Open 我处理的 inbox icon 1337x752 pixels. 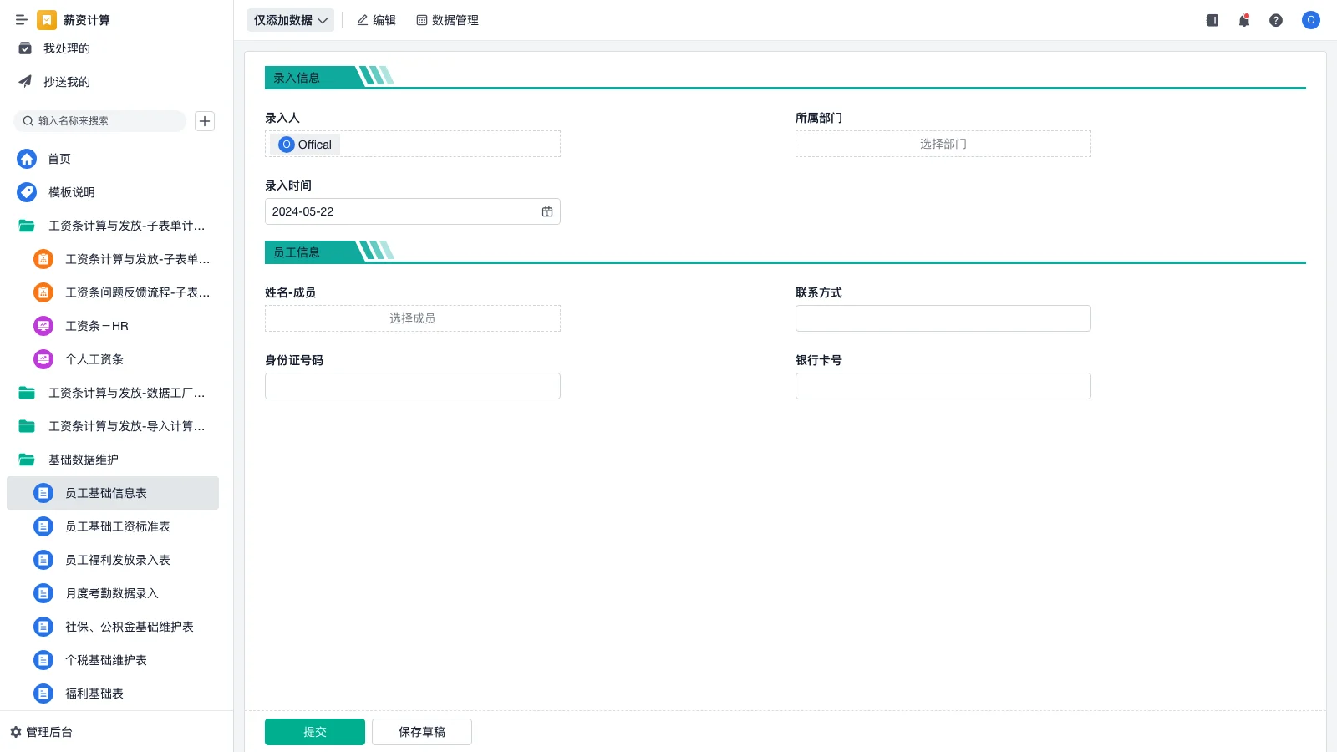pos(25,48)
